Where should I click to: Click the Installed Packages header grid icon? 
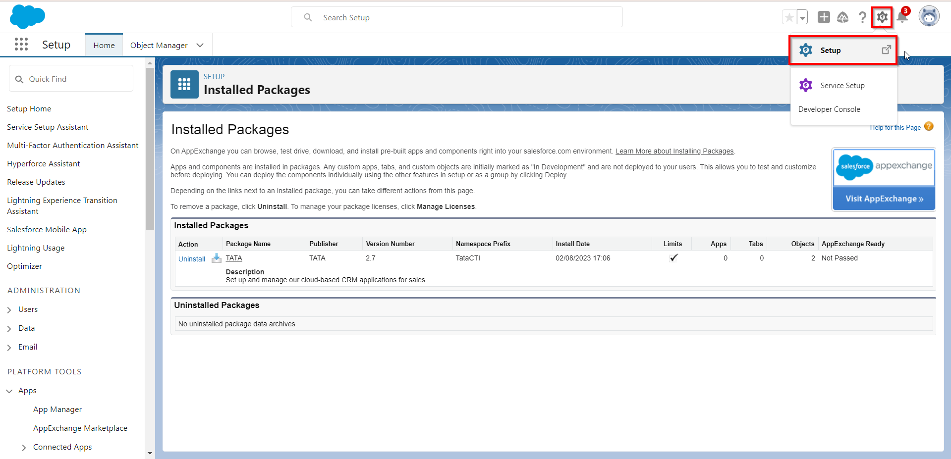click(x=184, y=85)
